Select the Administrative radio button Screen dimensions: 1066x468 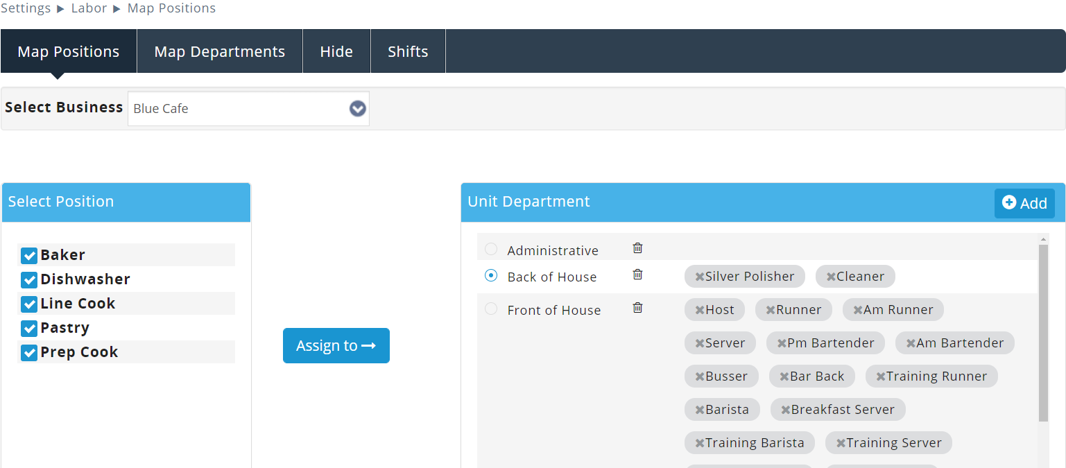(x=491, y=249)
